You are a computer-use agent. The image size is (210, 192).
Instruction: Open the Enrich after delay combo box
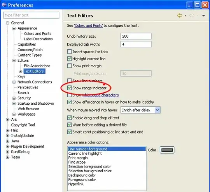140,110
